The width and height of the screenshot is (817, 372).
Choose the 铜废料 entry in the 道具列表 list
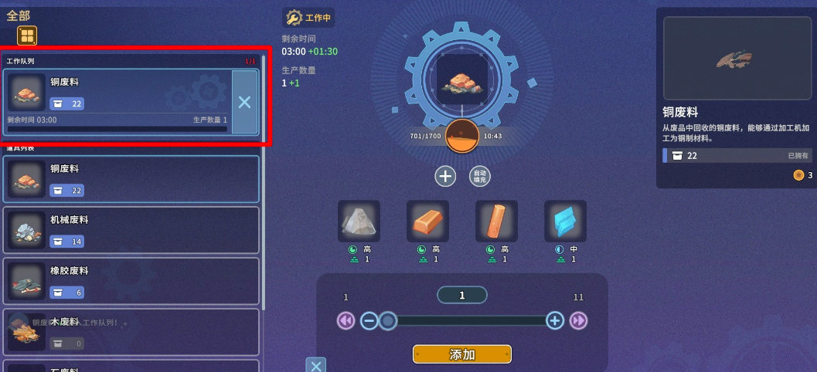(x=131, y=179)
